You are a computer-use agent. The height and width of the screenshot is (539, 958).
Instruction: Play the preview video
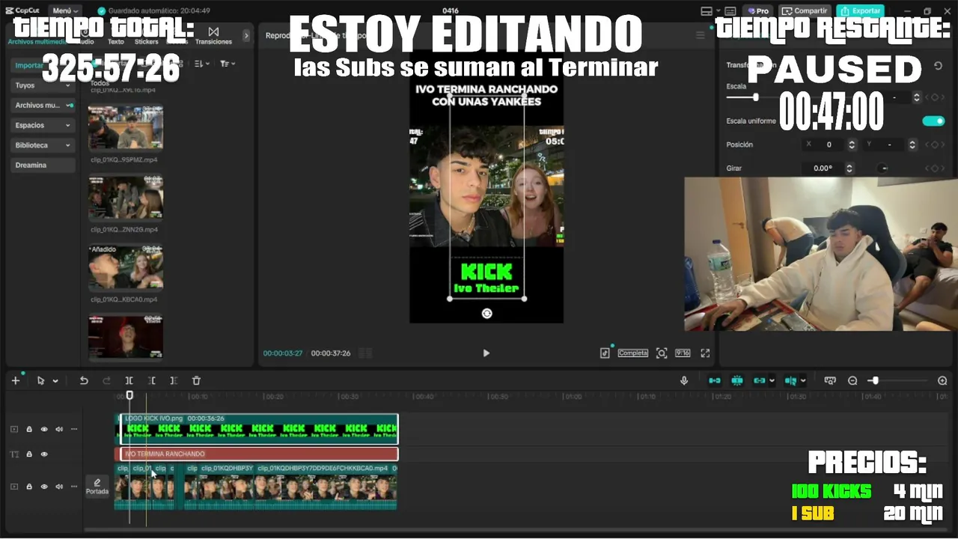[x=486, y=353]
